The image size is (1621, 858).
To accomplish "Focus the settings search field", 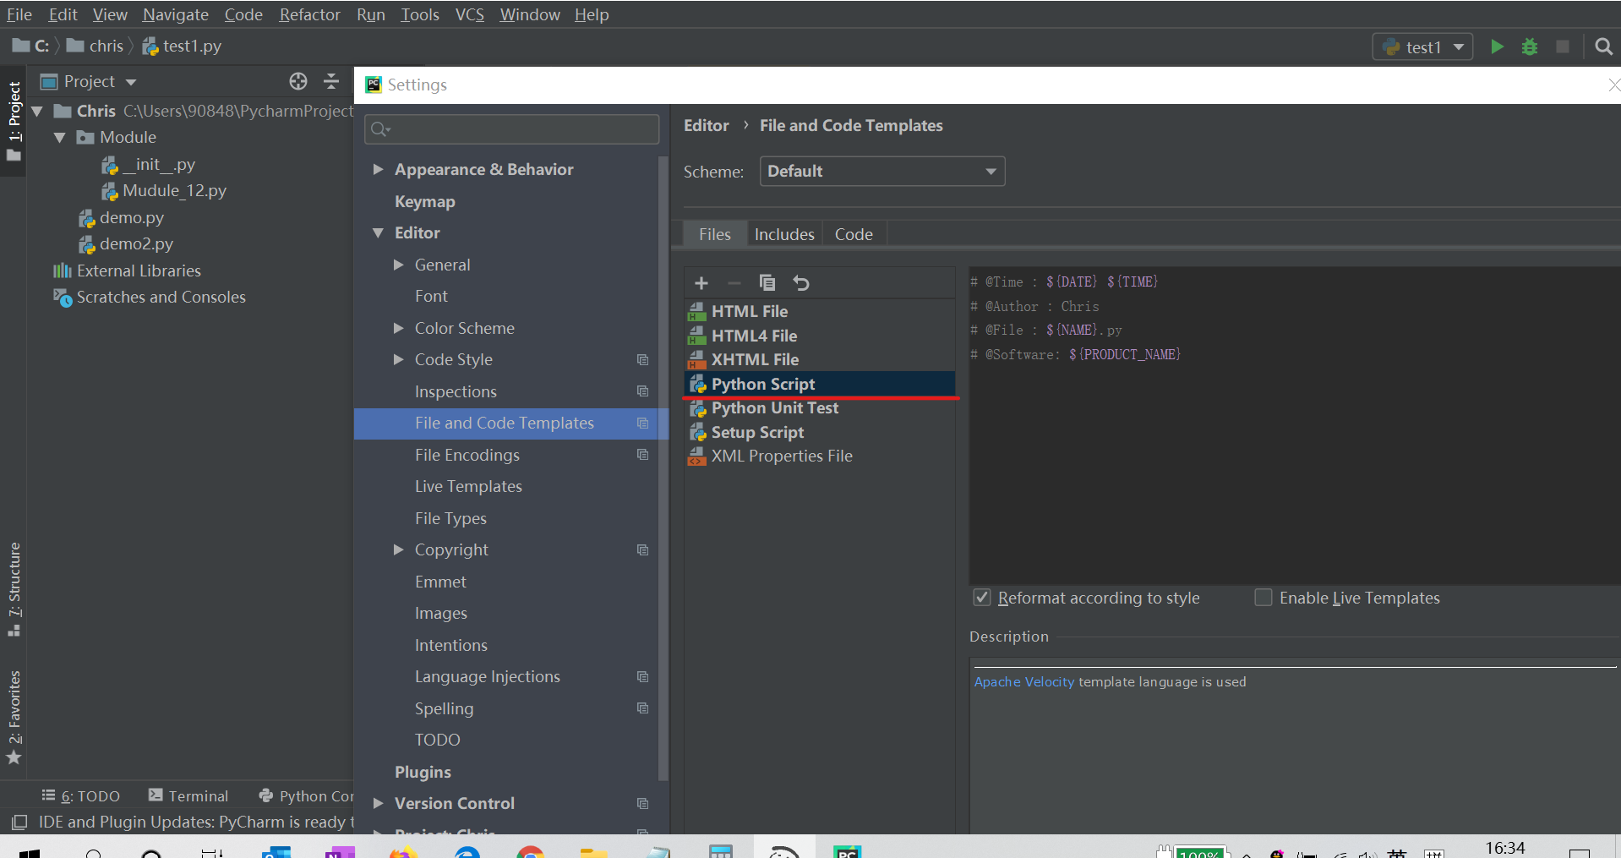I will pyautogui.click(x=512, y=129).
